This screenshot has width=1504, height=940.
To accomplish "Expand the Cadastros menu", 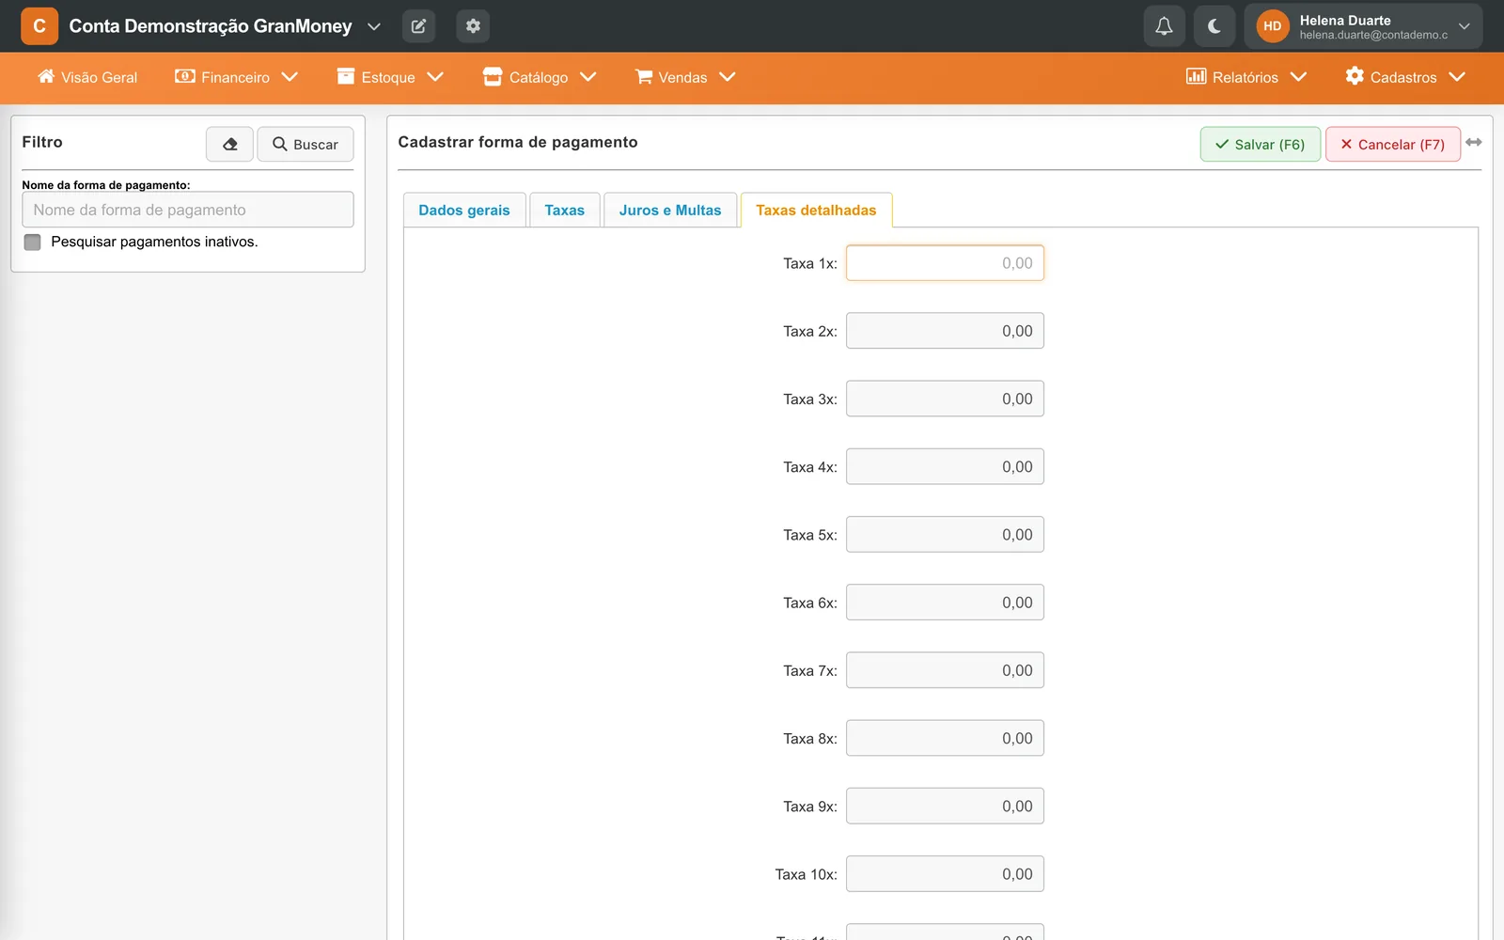I will [x=1405, y=77].
